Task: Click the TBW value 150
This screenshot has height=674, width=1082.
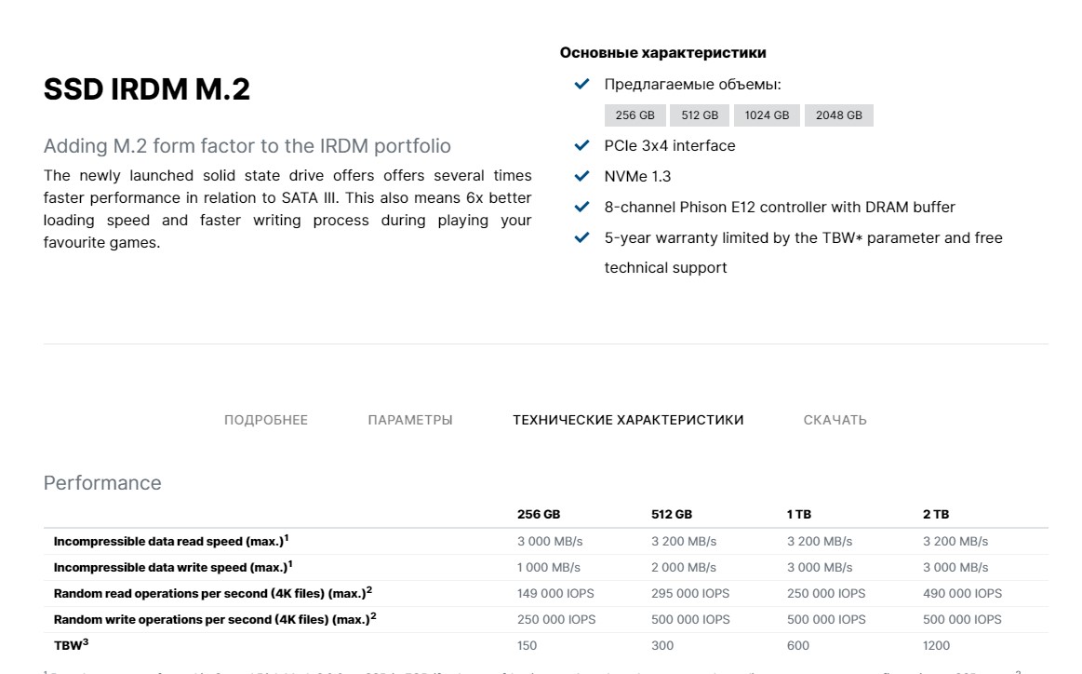Action: pyautogui.click(x=528, y=646)
